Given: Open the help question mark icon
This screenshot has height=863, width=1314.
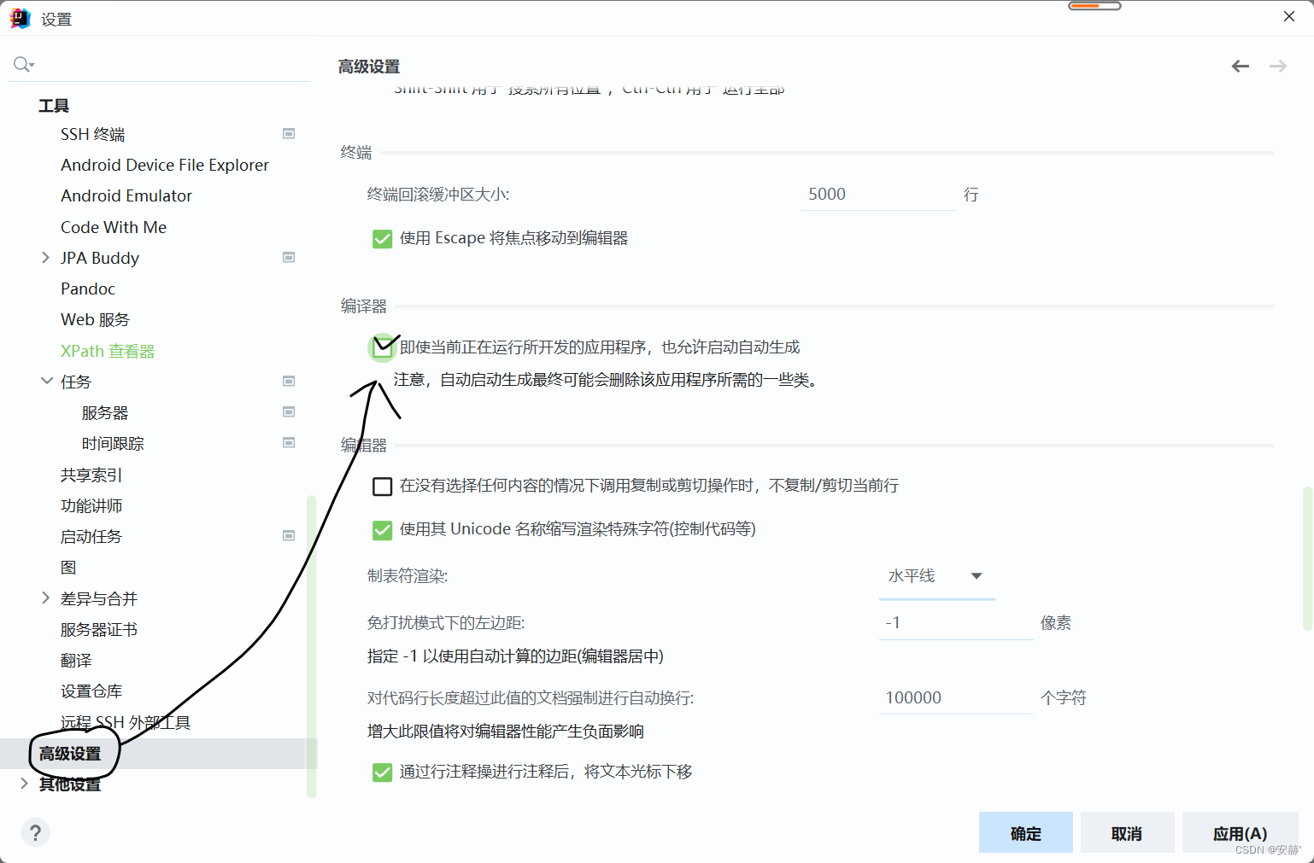Looking at the screenshot, I should (35, 831).
